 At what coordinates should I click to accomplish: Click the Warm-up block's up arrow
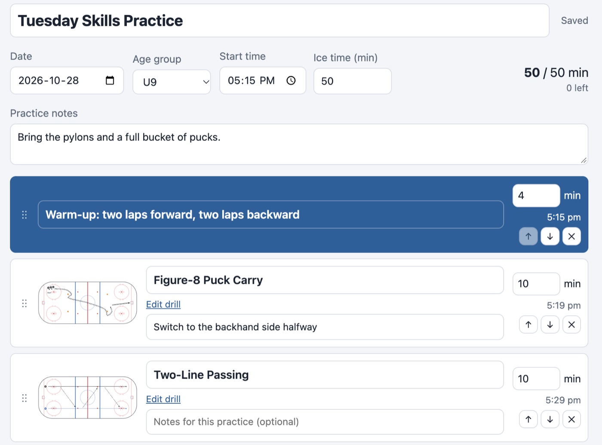pos(528,236)
